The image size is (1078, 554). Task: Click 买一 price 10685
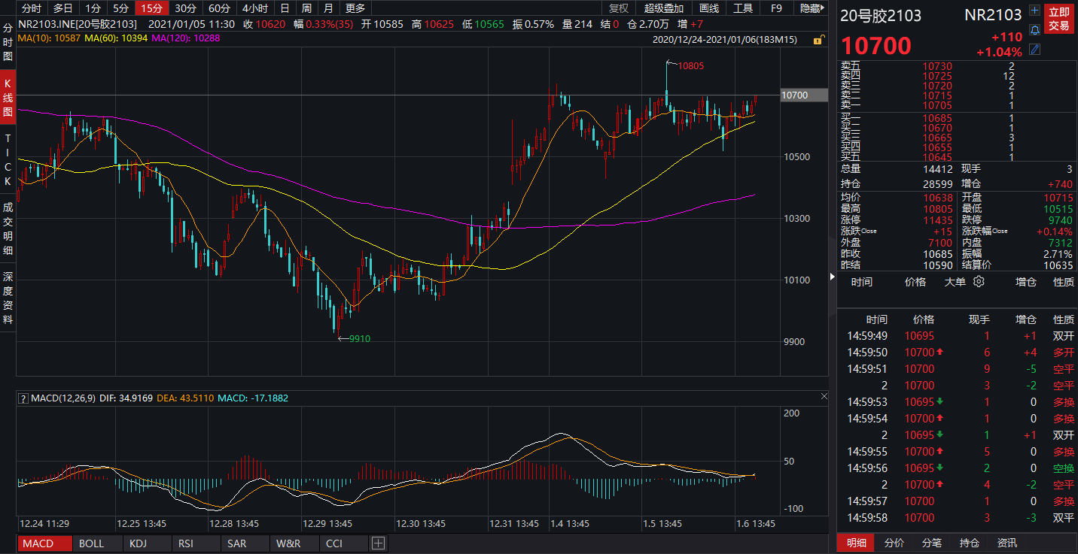937,119
